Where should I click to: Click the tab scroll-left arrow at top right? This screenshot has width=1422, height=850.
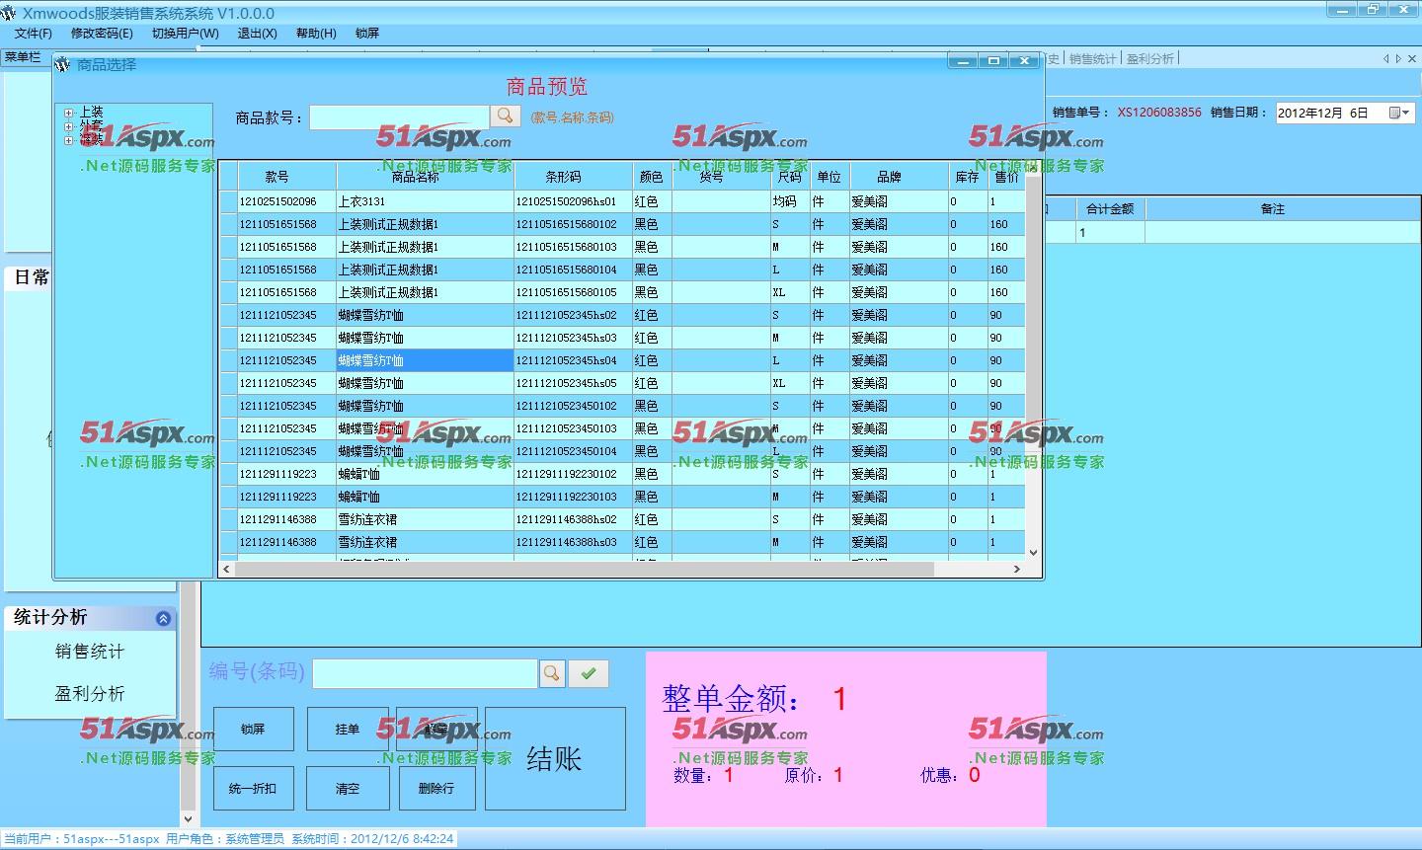[x=1386, y=59]
